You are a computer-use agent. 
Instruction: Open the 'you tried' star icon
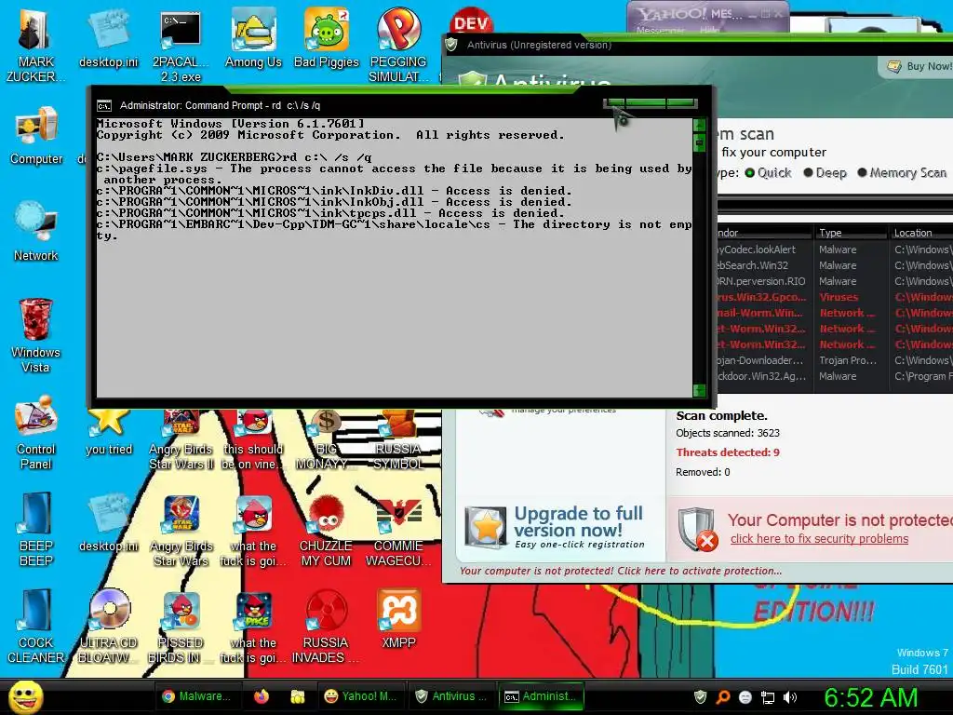[x=109, y=433]
